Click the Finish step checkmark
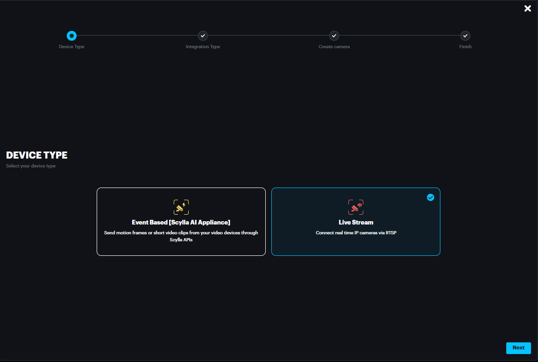 (x=465, y=36)
